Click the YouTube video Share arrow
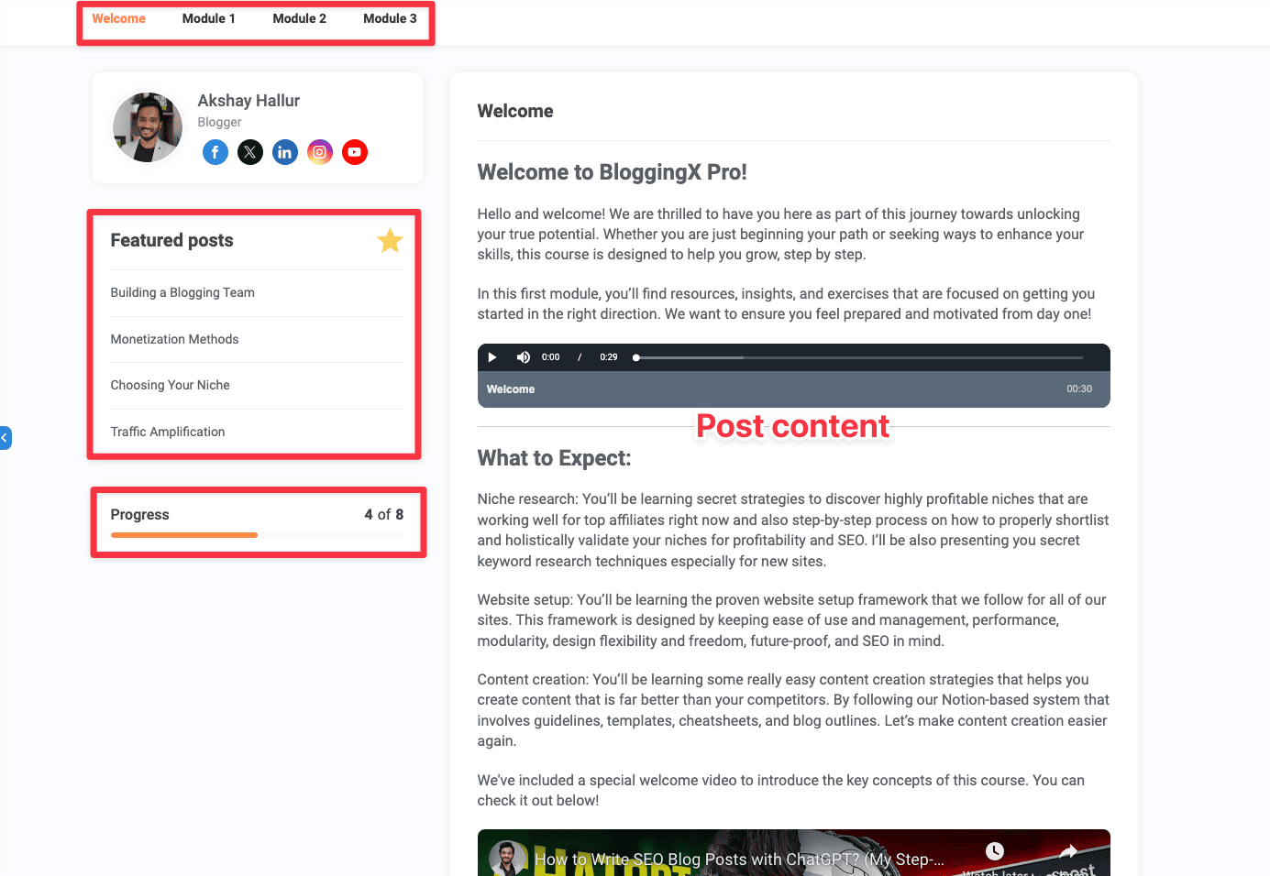Screen dimensions: 1270x876 1068,852
